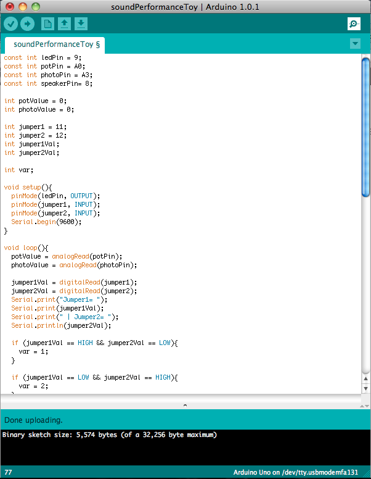The width and height of the screenshot is (371, 479).
Task: Click the Arduino Uno board port label
Action: [x=295, y=472]
